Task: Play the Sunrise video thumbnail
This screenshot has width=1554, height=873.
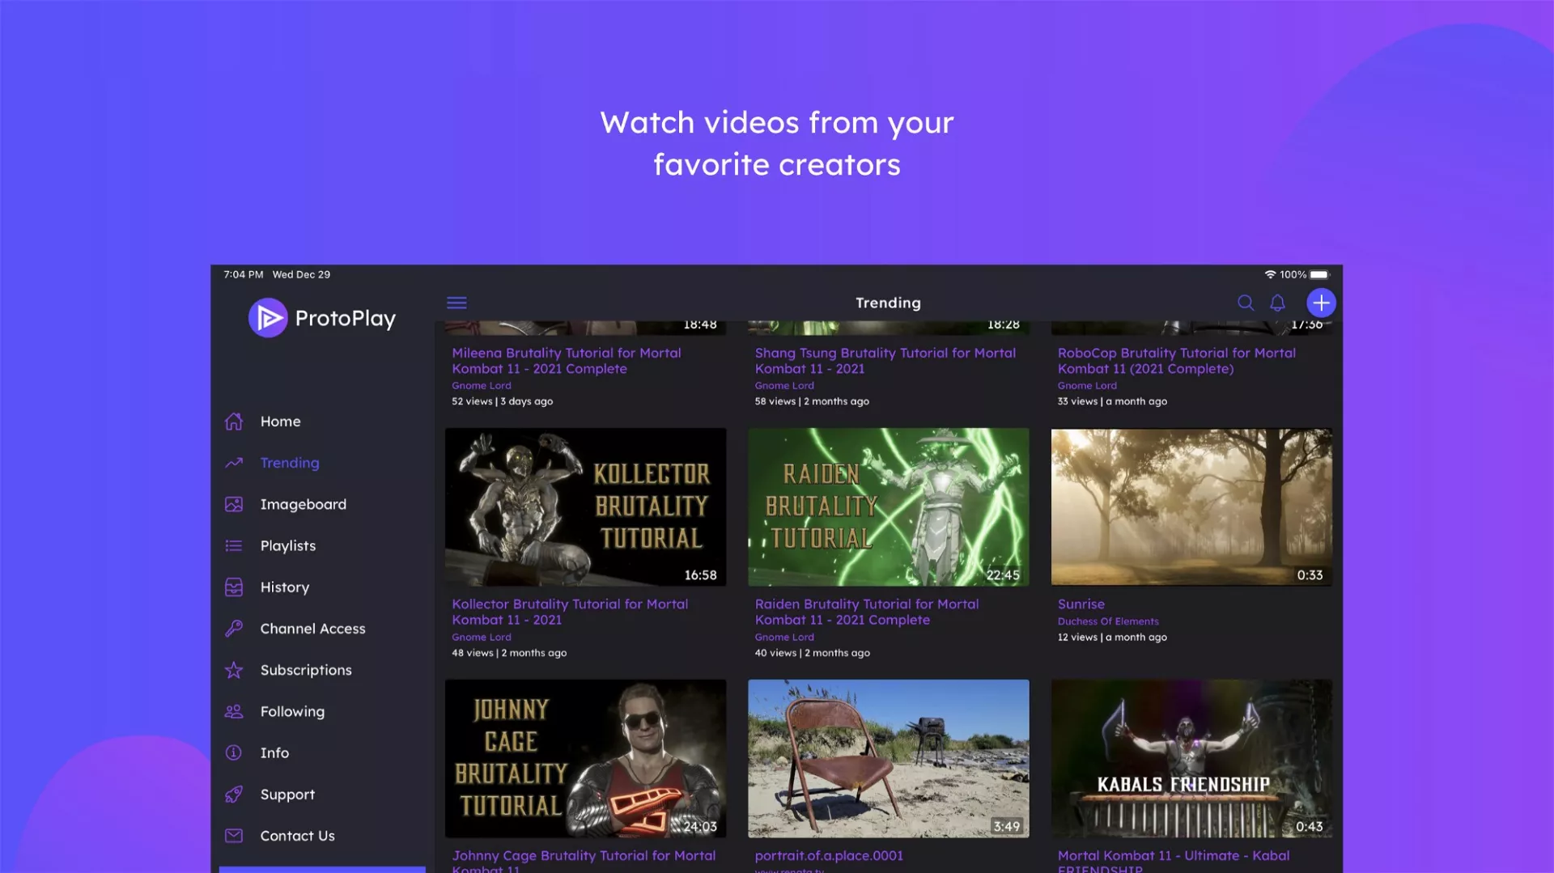Action: 1191,506
